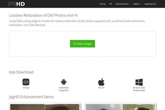Open the Mac OS download link

click(101, 88)
